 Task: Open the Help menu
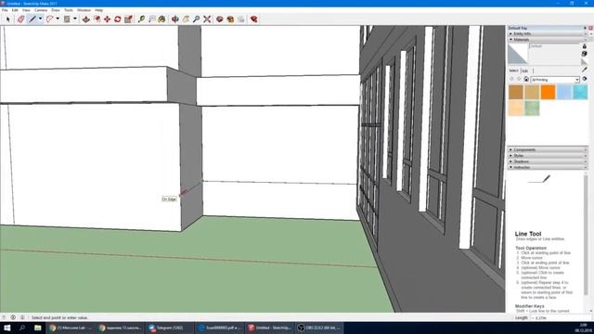(99, 10)
